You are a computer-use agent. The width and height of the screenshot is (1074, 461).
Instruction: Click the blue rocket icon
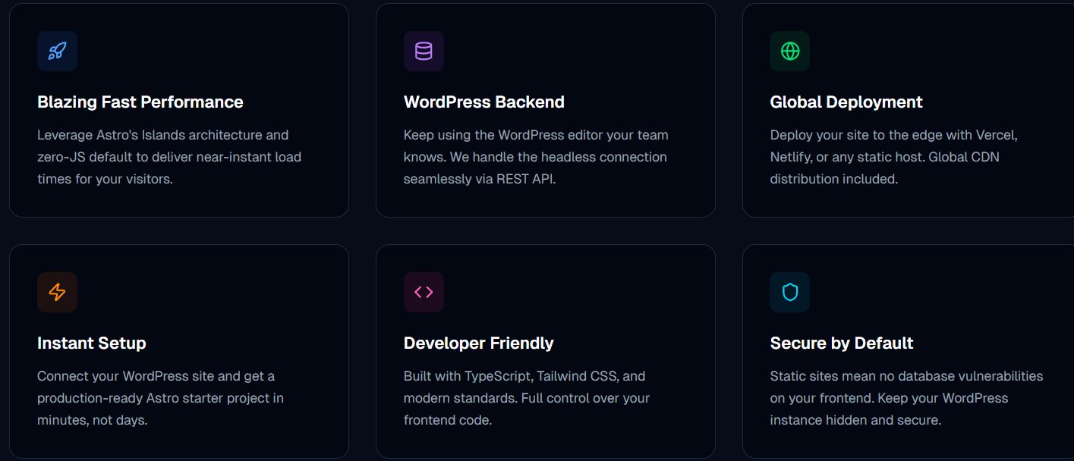pyautogui.click(x=57, y=51)
